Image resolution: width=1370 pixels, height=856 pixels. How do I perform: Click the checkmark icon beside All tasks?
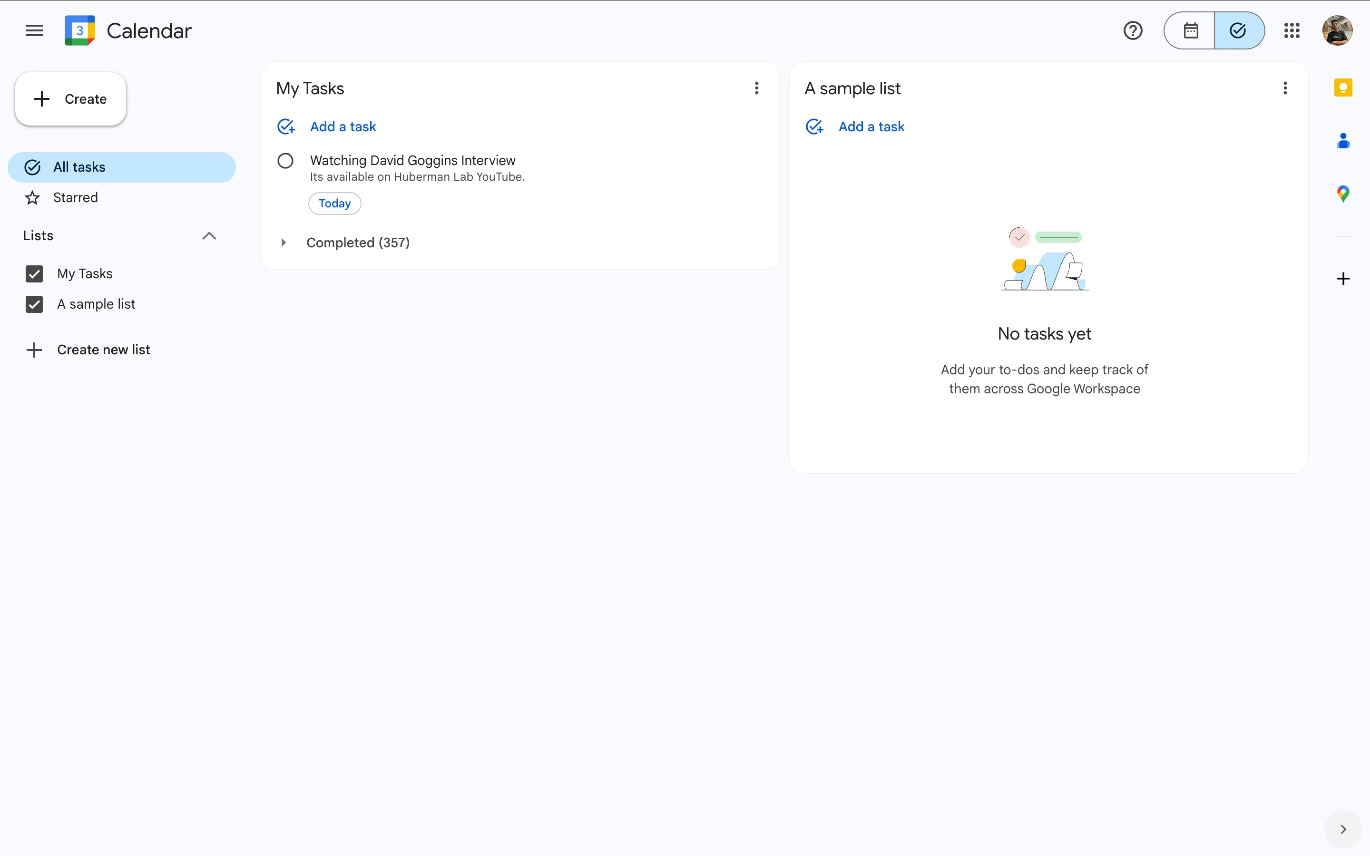(32, 167)
